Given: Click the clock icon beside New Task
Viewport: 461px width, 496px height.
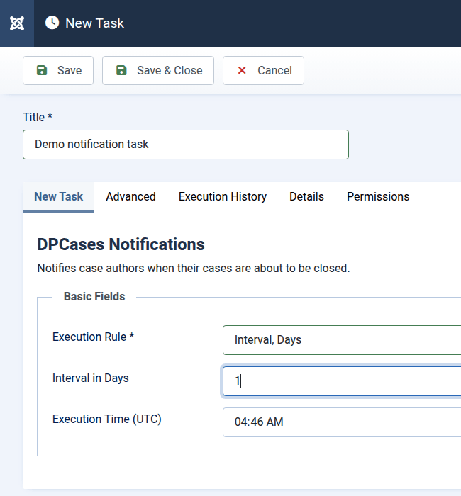Looking at the screenshot, I should (x=52, y=23).
